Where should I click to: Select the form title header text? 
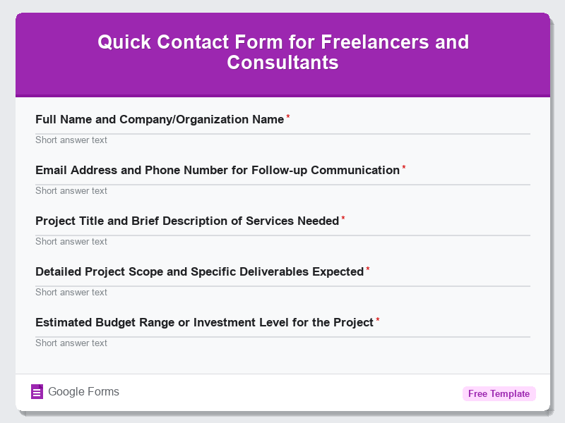pyautogui.click(x=282, y=52)
